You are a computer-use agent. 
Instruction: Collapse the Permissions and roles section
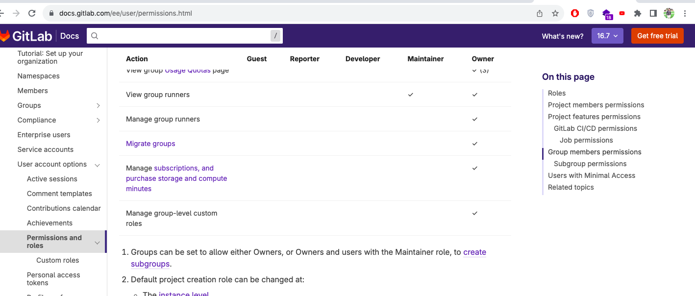(x=97, y=243)
